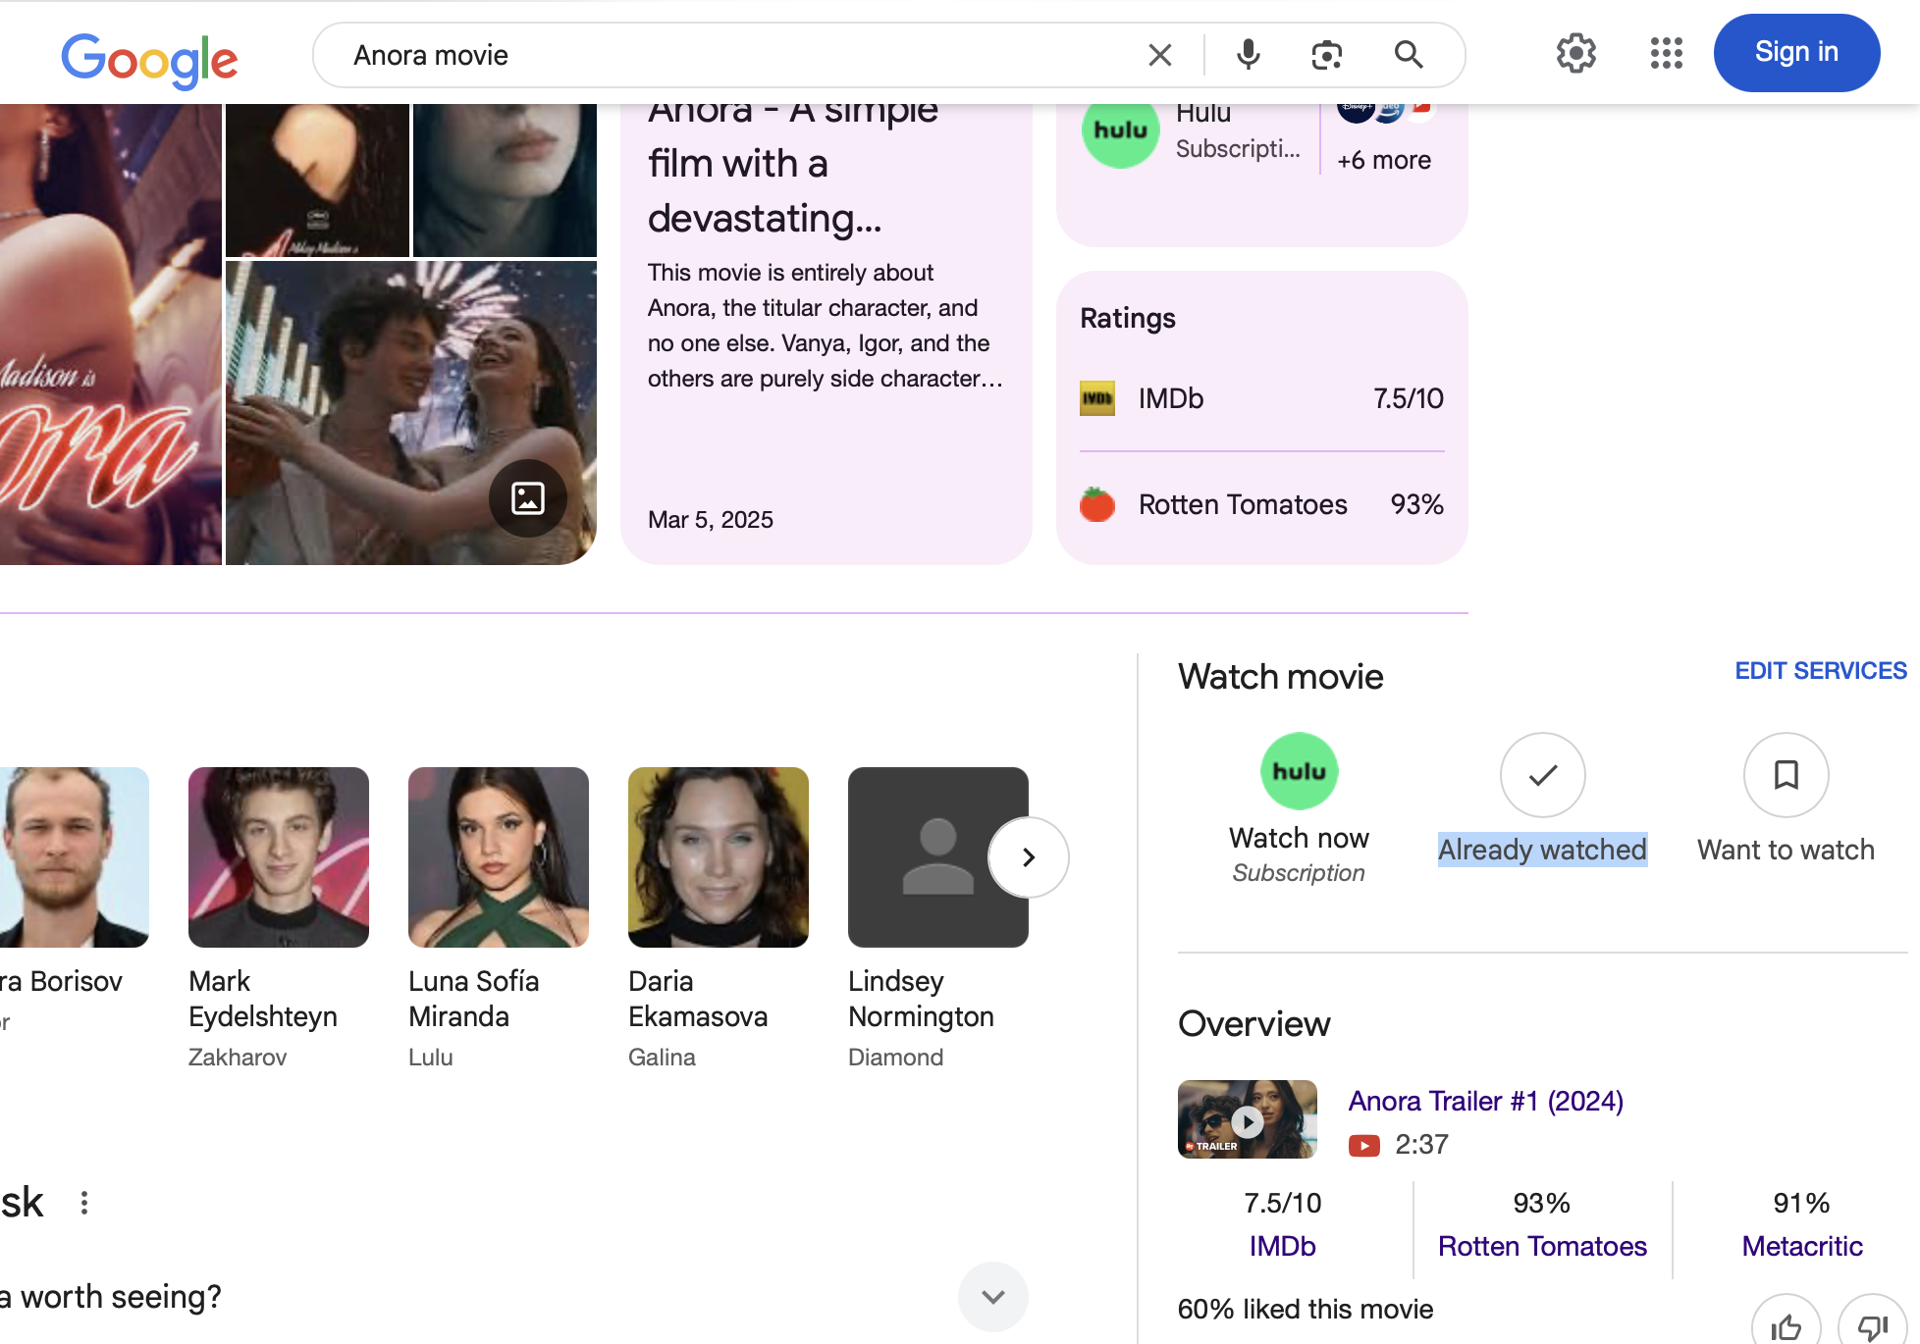Select Daria Ekamasova cast photo
This screenshot has height=1344, width=1920.
[x=719, y=857]
